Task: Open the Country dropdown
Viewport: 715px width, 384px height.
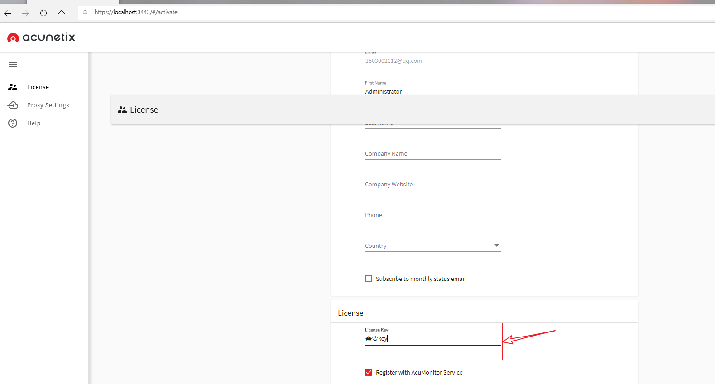Action: pyautogui.click(x=432, y=246)
